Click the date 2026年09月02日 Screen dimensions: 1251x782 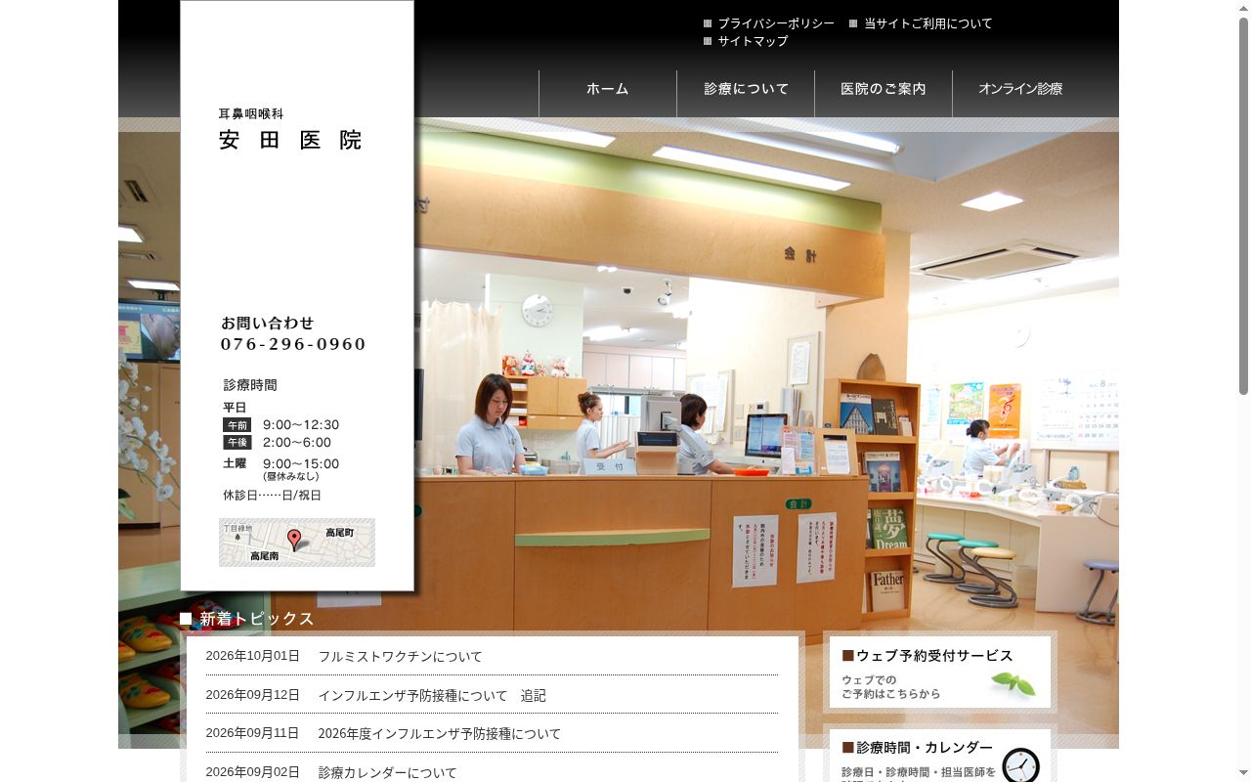[x=252, y=772]
